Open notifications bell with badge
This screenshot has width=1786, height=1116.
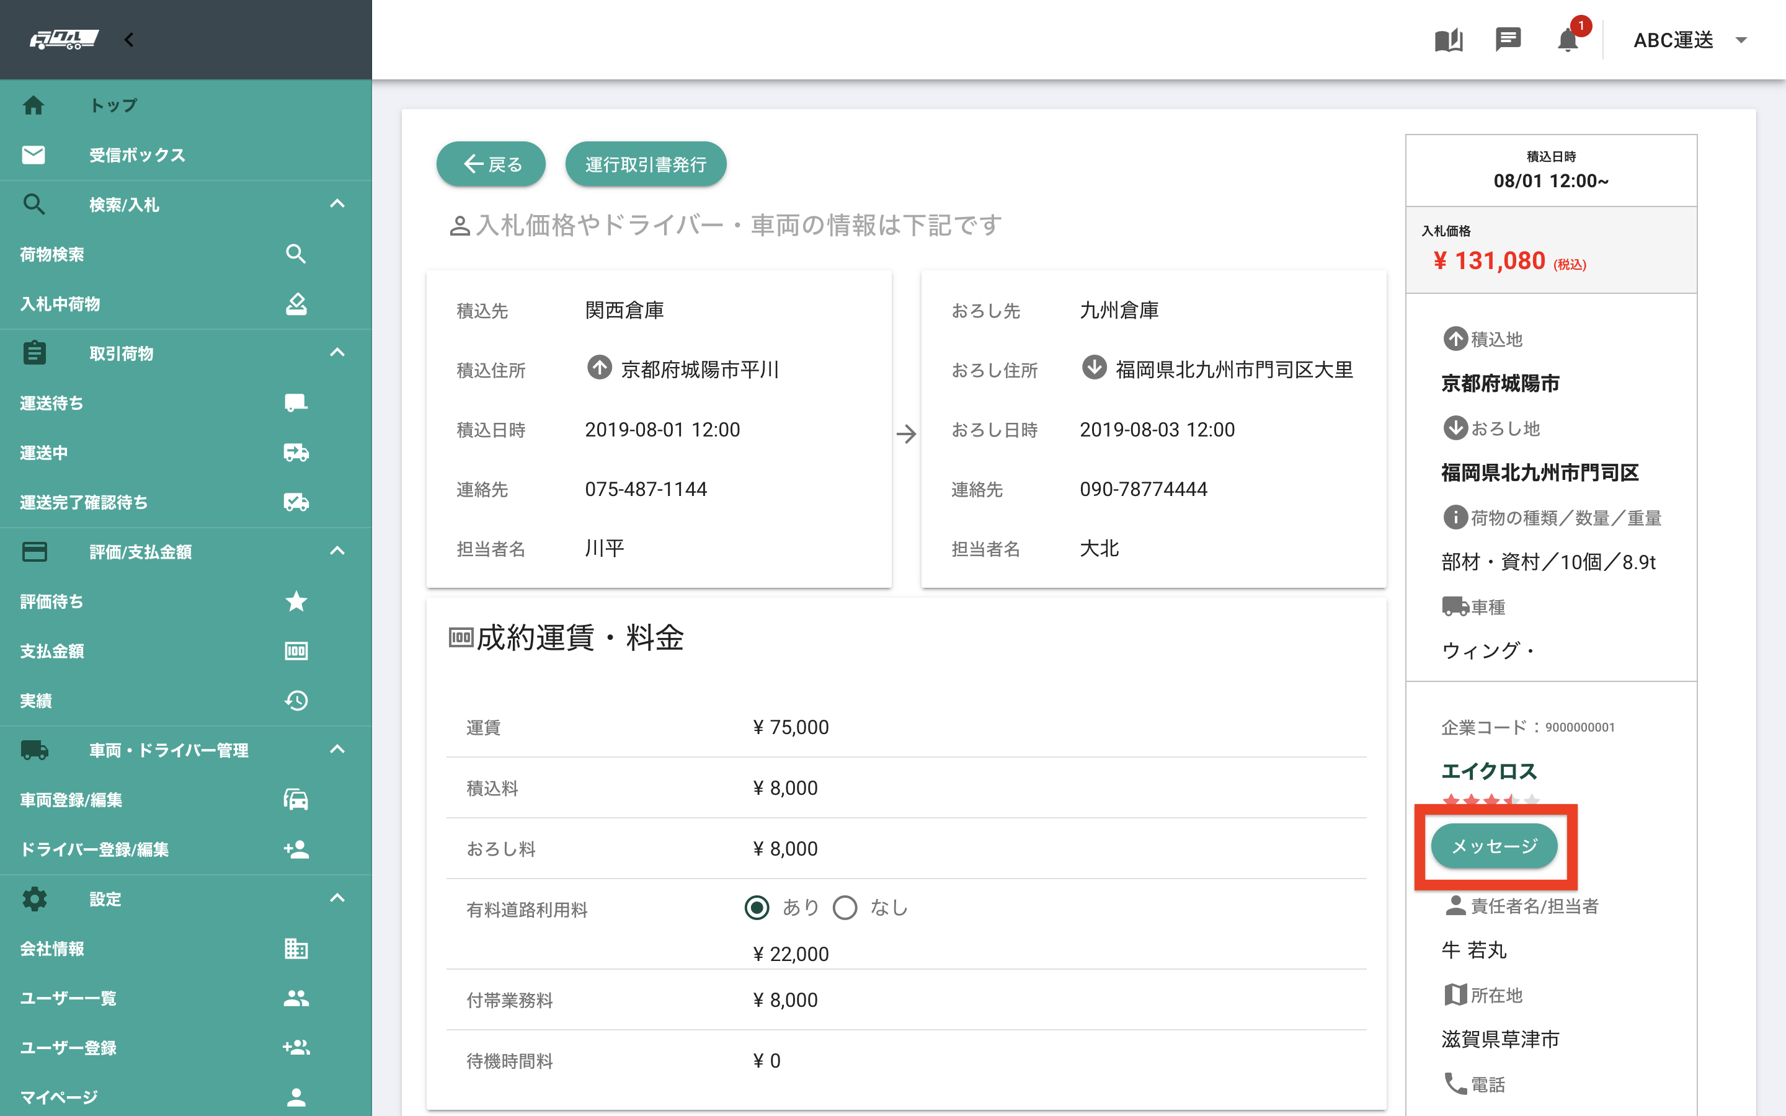(x=1568, y=39)
